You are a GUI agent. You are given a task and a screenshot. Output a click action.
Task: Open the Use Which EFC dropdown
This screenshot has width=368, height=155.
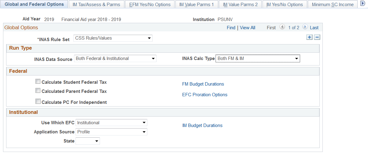tap(111, 123)
